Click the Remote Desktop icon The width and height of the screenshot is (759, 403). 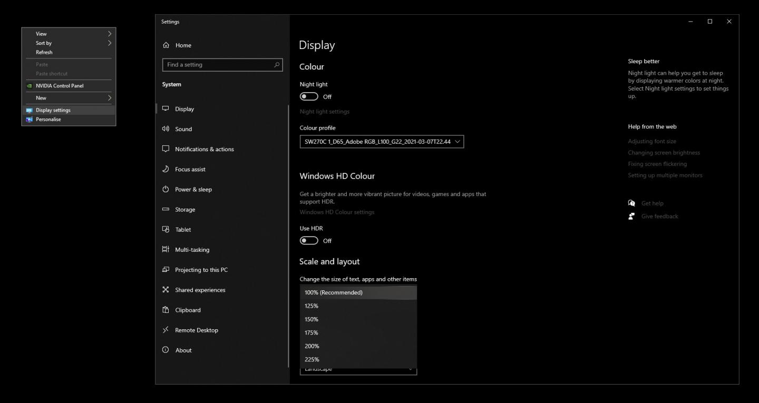pyautogui.click(x=166, y=330)
